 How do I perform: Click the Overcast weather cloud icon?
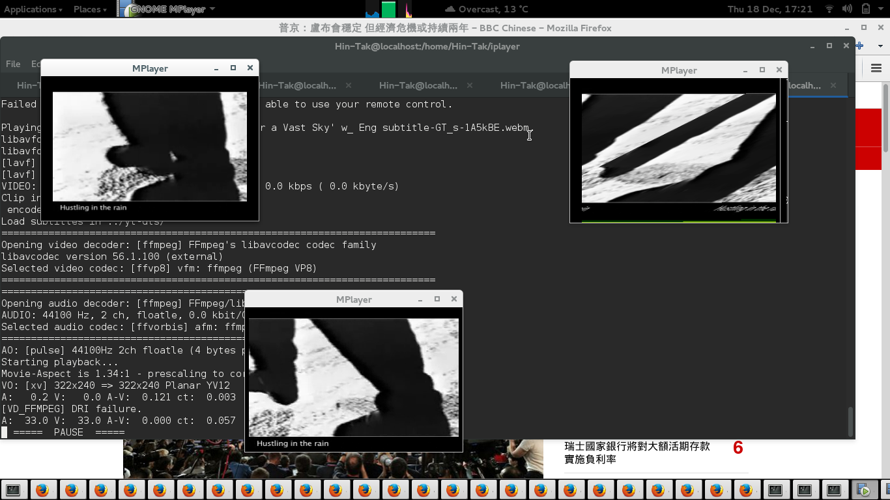pyautogui.click(x=450, y=9)
